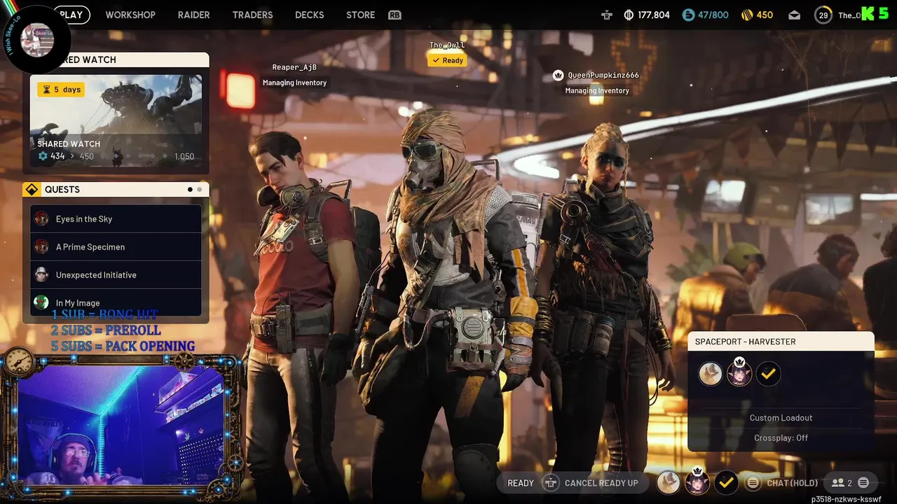
Task: Click the Cancel Ready Up button
Action: click(x=601, y=483)
